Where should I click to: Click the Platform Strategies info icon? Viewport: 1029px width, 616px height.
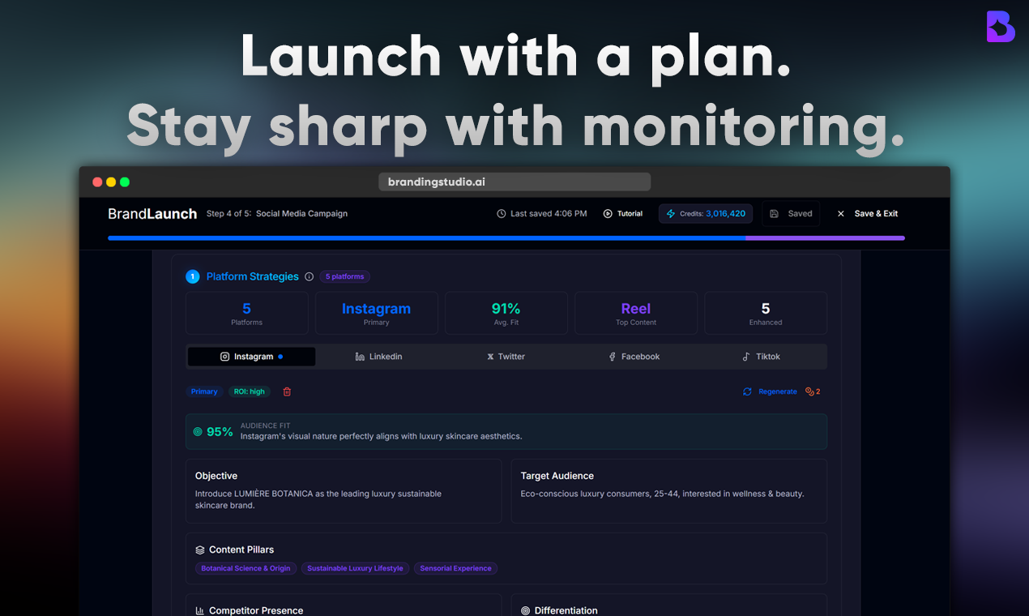click(x=309, y=276)
